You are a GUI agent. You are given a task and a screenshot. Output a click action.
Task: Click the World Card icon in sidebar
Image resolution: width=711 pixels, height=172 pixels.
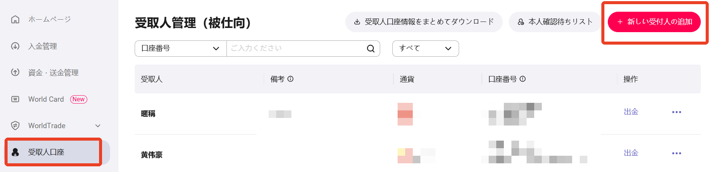click(x=15, y=99)
